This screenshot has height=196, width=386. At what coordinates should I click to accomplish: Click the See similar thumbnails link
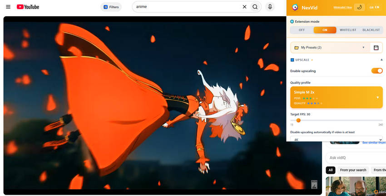click(374, 143)
